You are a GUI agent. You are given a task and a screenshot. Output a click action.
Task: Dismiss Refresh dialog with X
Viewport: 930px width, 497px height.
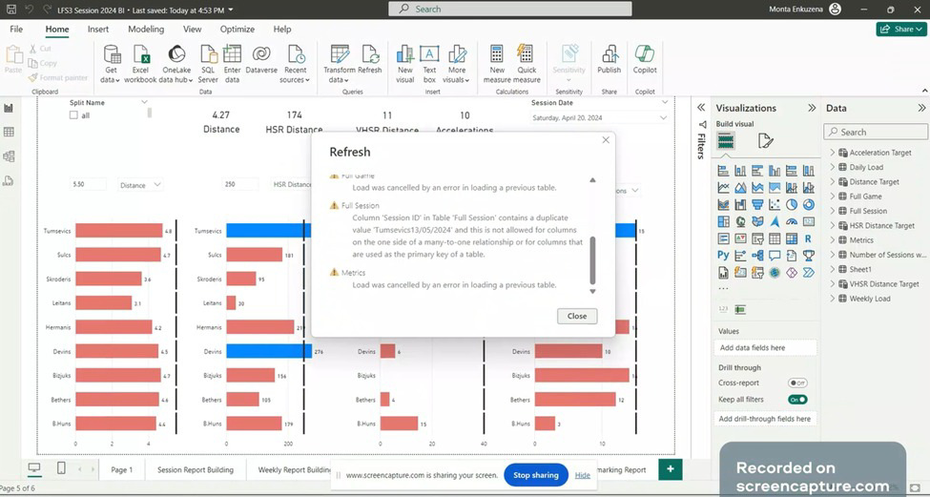point(606,140)
